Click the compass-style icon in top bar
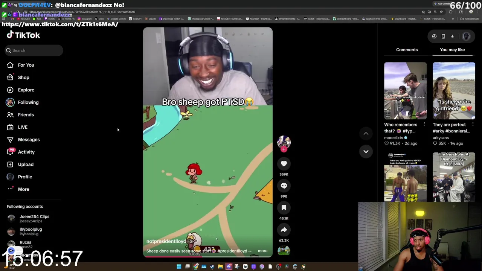Image resolution: width=482 pixels, height=271 pixels. point(434,37)
